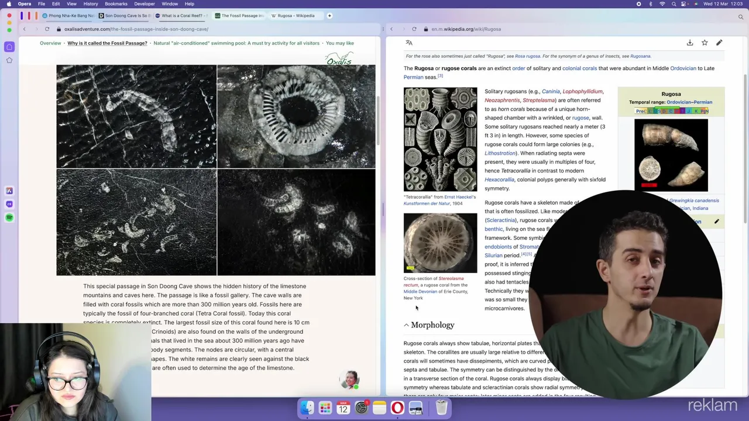This screenshot has height=421, width=749.
Task: Open the Hexacorallia link
Action: click(499, 180)
